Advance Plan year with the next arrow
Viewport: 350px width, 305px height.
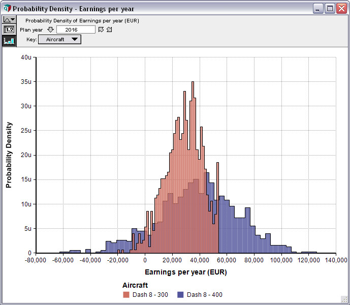pos(101,30)
